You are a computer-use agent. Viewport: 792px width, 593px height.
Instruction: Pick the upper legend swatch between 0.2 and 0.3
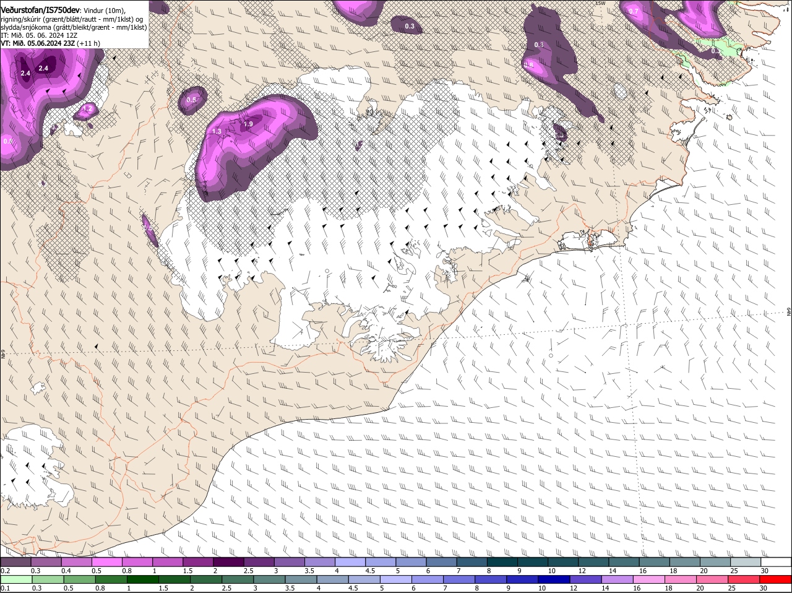tap(15, 562)
